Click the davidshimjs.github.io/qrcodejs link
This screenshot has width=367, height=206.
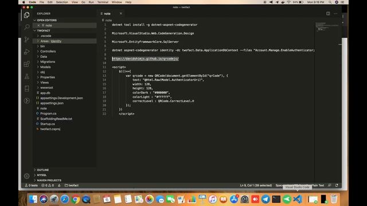tap(145, 58)
